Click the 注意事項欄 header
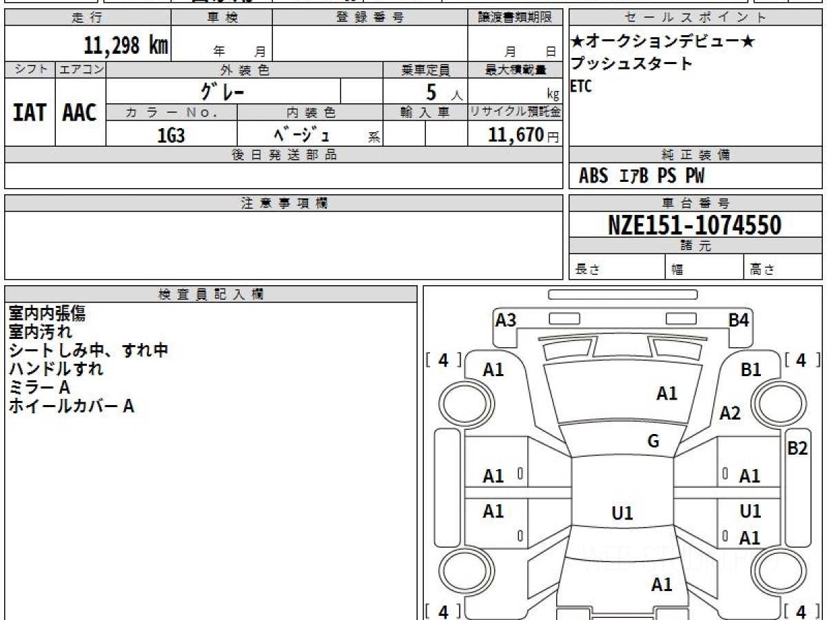 (283, 203)
